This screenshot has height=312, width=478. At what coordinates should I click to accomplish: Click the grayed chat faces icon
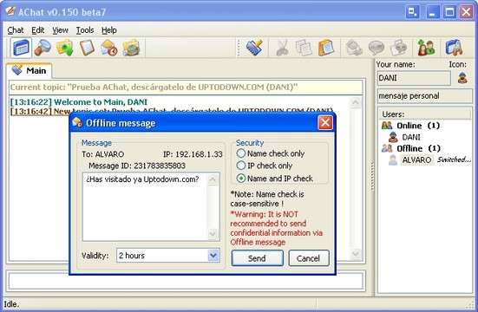click(x=398, y=48)
